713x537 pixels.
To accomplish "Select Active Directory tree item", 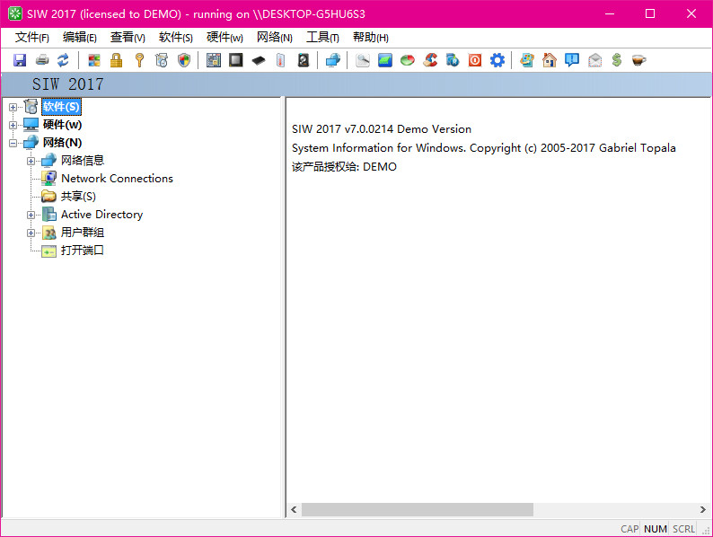I will pos(101,214).
